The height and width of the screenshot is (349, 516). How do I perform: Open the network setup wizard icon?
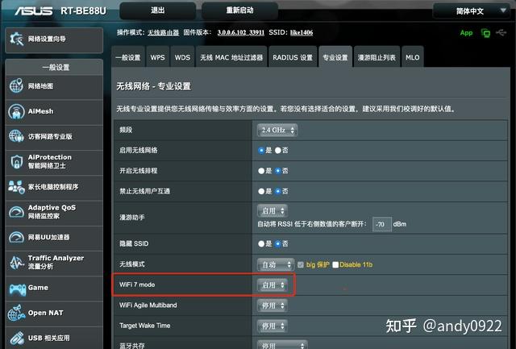[x=16, y=39]
